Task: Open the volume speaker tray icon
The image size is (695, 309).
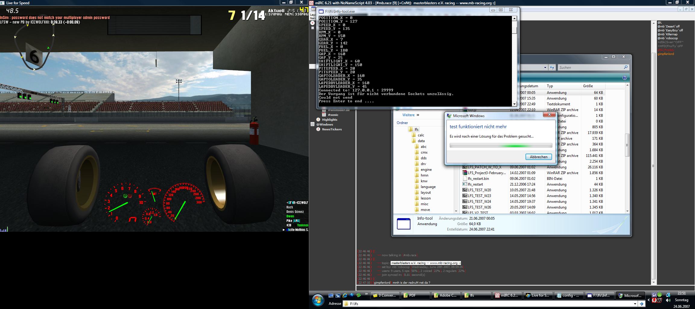Action: pyautogui.click(x=668, y=300)
